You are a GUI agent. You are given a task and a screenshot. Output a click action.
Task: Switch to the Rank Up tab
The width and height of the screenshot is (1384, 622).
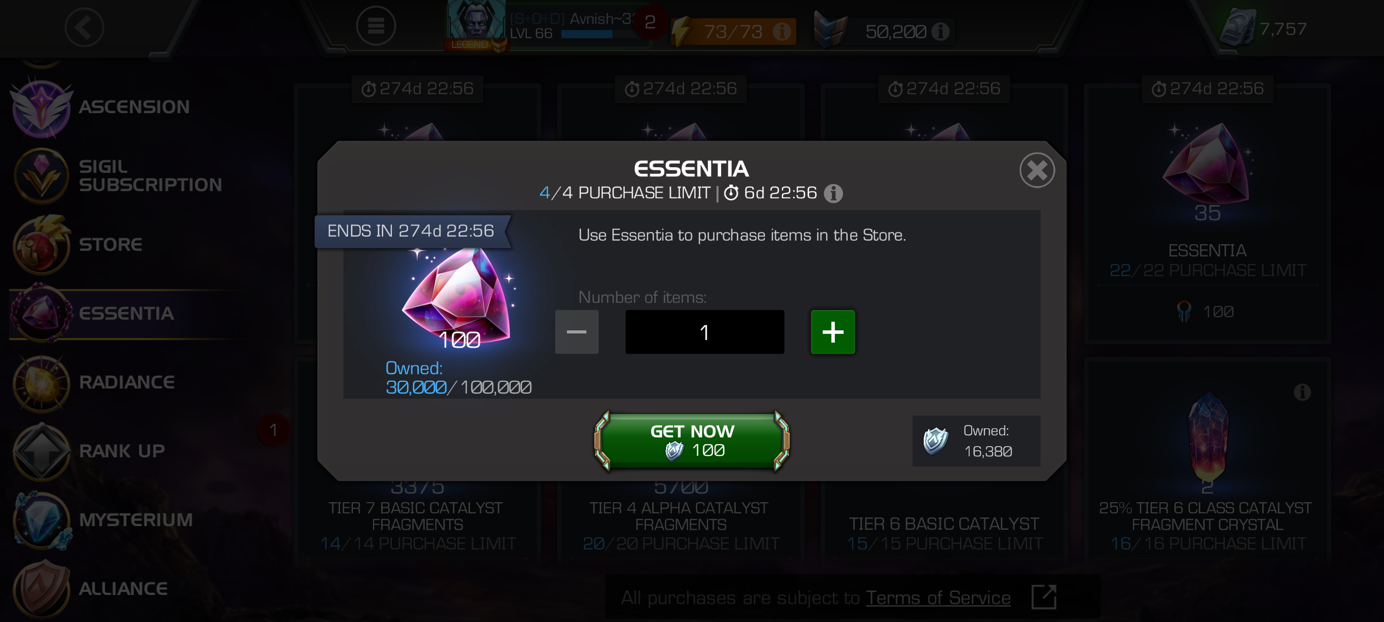click(x=121, y=451)
